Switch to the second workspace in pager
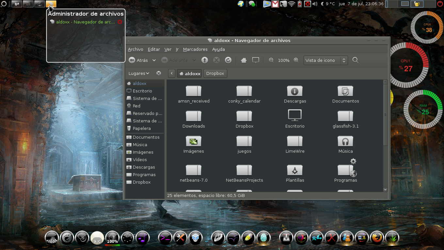 [405, 4]
